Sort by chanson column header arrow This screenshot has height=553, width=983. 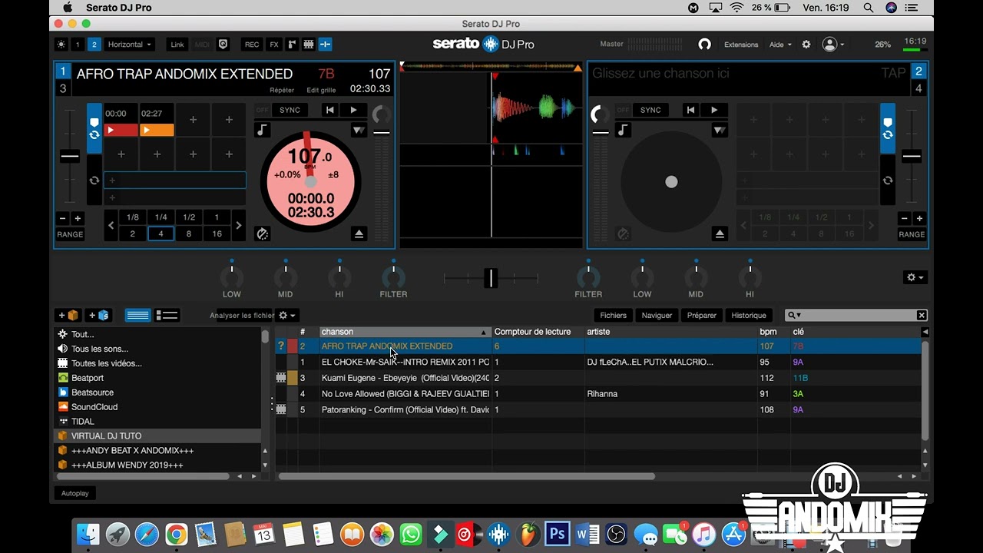coord(484,333)
